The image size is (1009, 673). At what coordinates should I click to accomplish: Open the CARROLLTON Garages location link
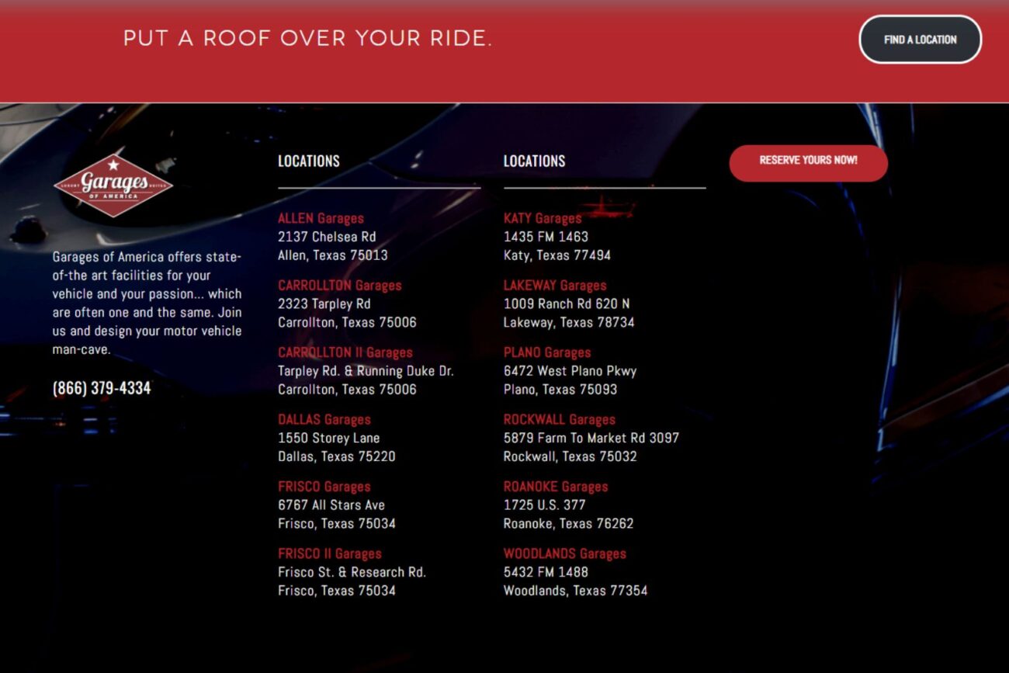[x=339, y=286]
